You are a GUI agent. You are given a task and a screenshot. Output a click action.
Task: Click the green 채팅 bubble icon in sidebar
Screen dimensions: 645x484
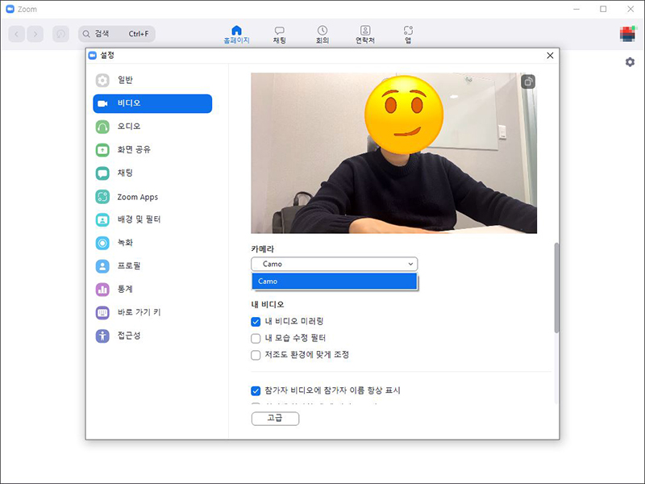102,173
